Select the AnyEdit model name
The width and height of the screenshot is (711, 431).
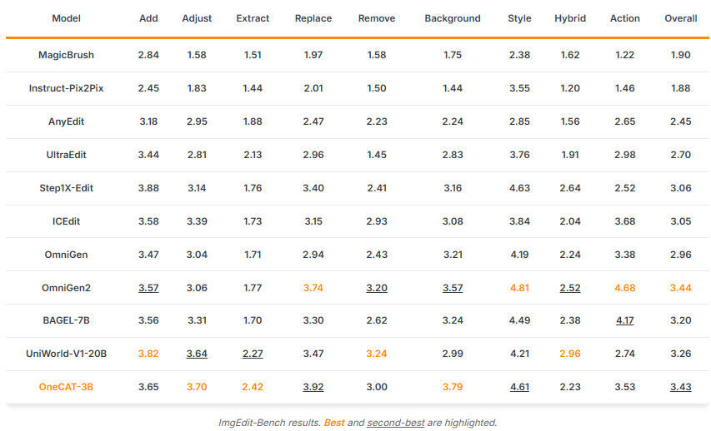pyautogui.click(x=66, y=121)
